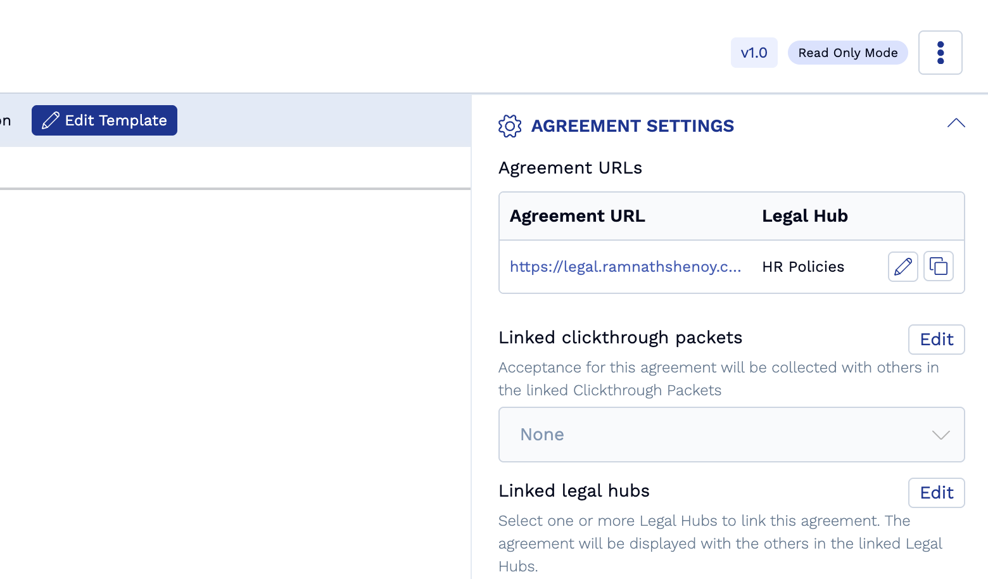Select the HR Policies legal hub entry

803,267
